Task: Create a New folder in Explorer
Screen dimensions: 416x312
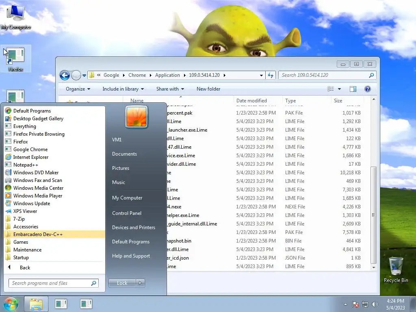Action: coord(208,89)
